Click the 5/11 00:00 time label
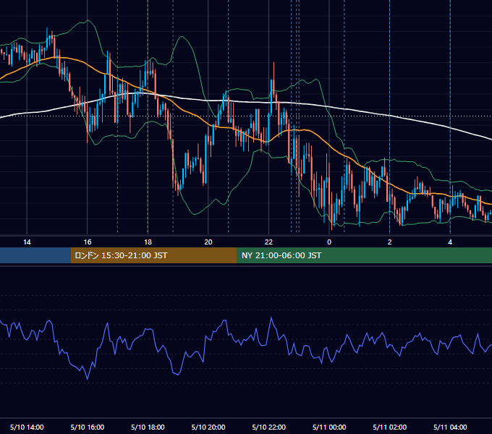The height and width of the screenshot is (434, 492). [x=329, y=427]
